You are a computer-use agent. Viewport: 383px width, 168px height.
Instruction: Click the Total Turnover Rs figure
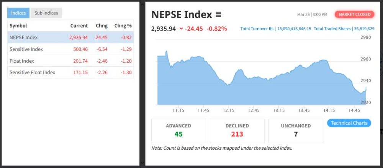pos(293,29)
